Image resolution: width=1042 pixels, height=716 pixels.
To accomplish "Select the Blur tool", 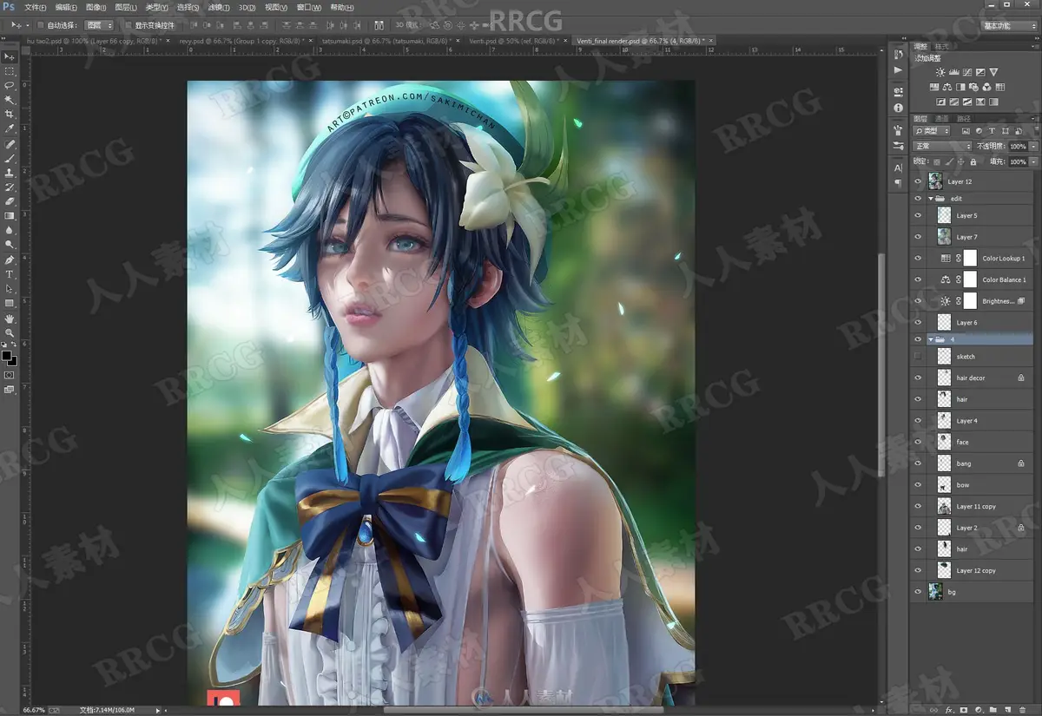I will pyautogui.click(x=10, y=231).
